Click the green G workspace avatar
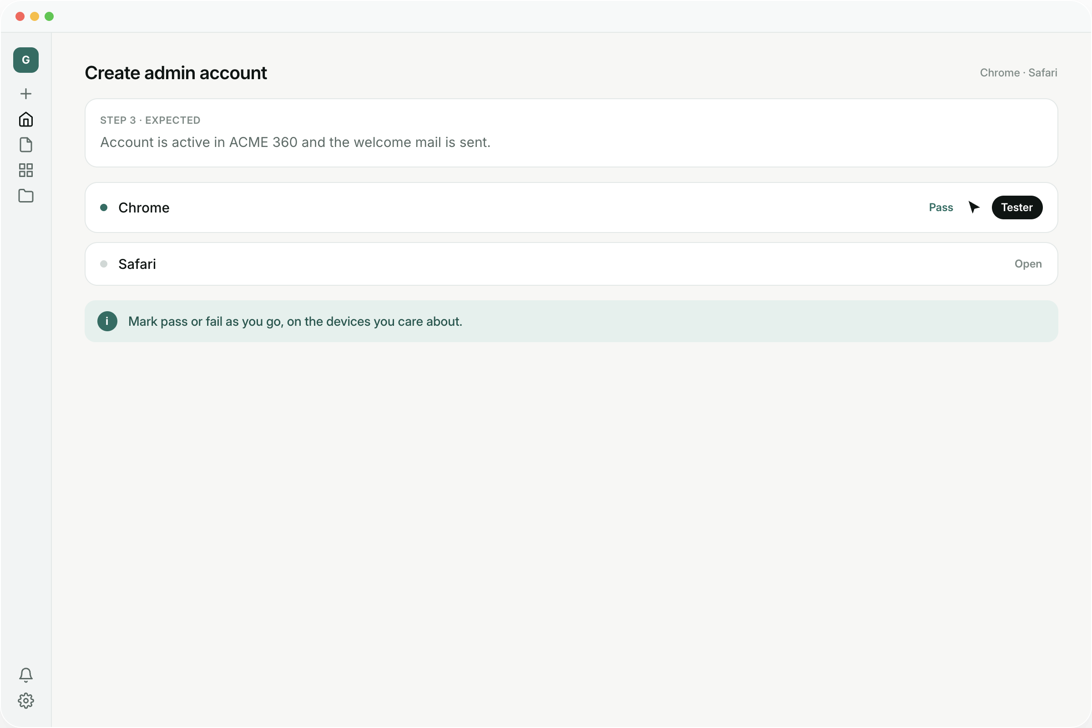This screenshot has height=728, width=1092. pos(26,60)
